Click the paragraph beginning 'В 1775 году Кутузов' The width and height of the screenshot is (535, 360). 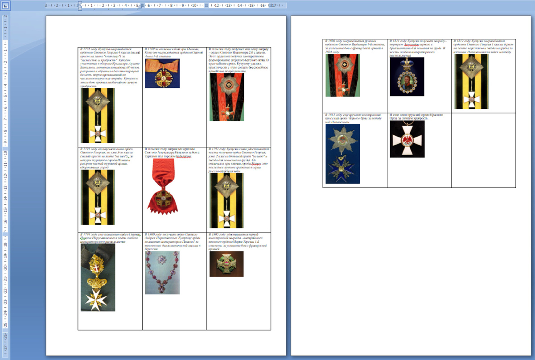(x=110, y=67)
